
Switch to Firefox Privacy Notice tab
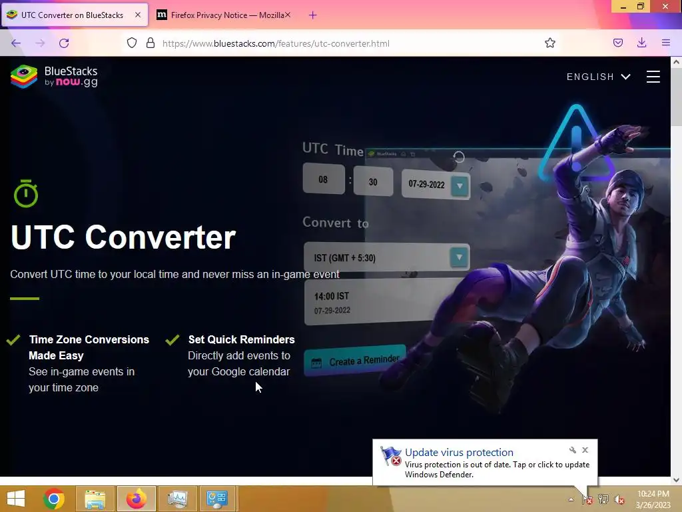[224, 15]
